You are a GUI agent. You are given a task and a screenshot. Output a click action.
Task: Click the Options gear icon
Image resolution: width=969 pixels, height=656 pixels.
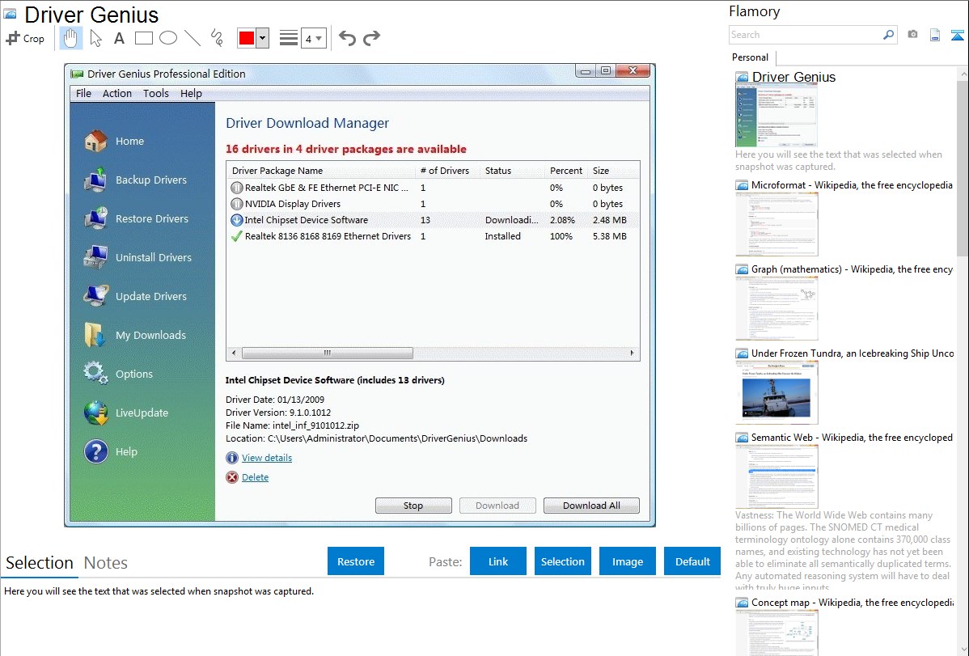pyautogui.click(x=95, y=374)
